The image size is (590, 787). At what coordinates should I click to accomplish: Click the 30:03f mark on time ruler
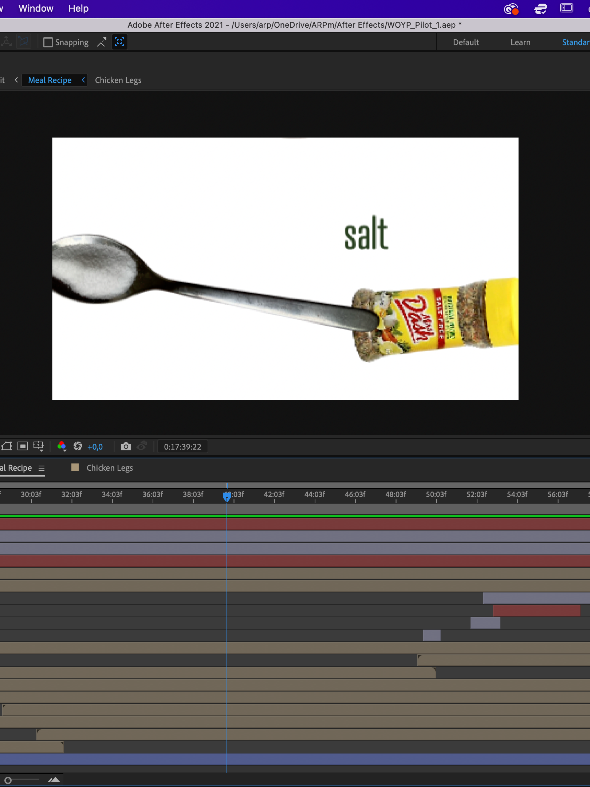click(x=31, y=494)
